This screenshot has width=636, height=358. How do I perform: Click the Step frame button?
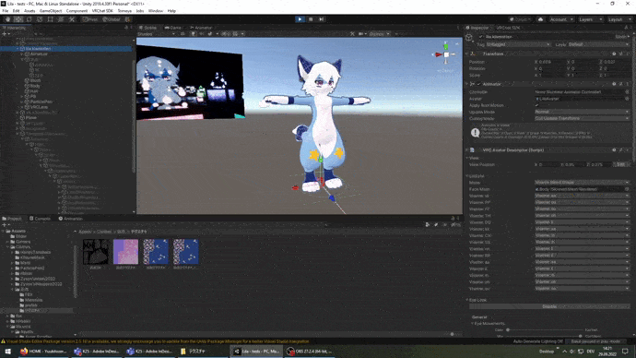322,19
